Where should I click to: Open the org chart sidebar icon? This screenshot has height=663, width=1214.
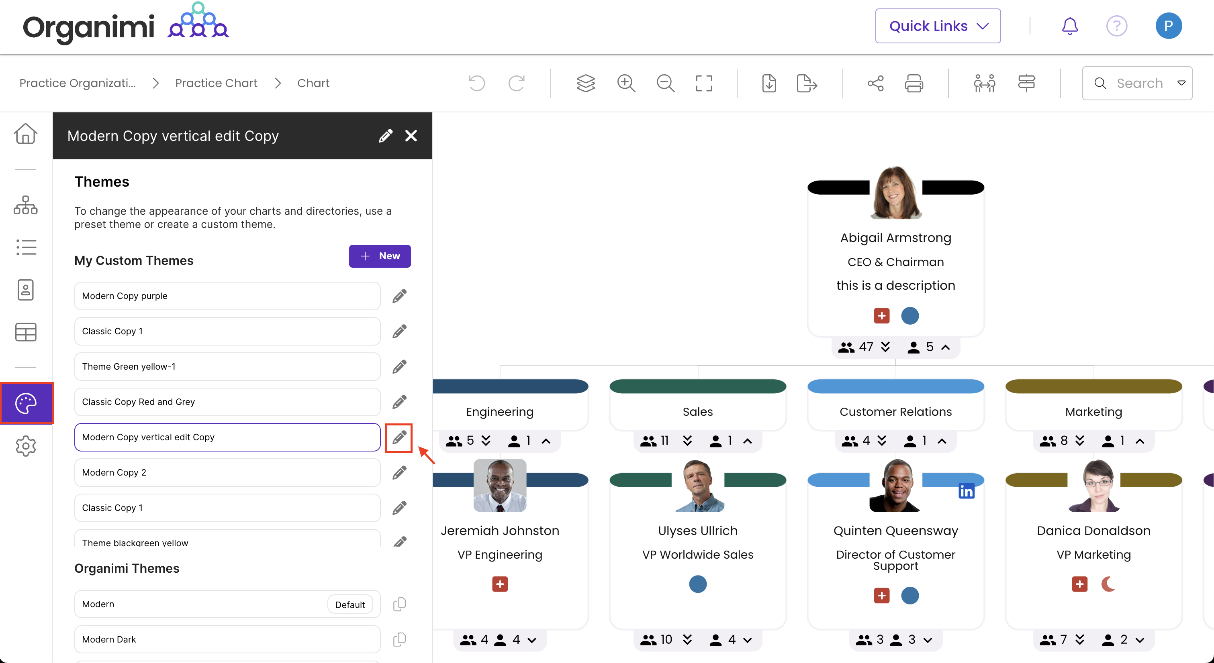tap(25, 205)
